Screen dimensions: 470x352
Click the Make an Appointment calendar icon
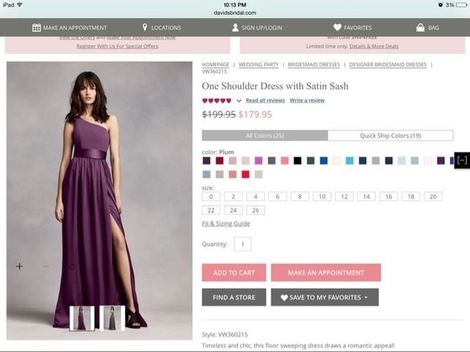[36, 27]
